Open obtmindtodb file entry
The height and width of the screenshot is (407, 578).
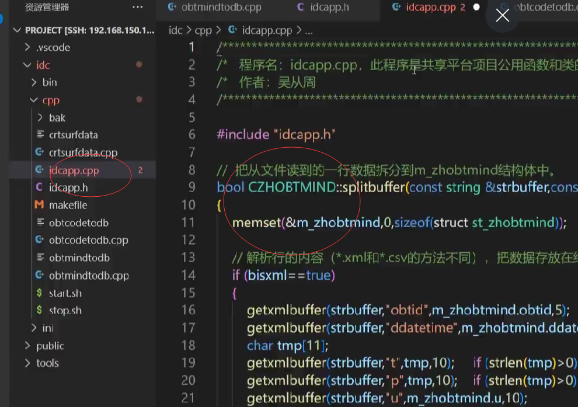click(x=79, y=258)
